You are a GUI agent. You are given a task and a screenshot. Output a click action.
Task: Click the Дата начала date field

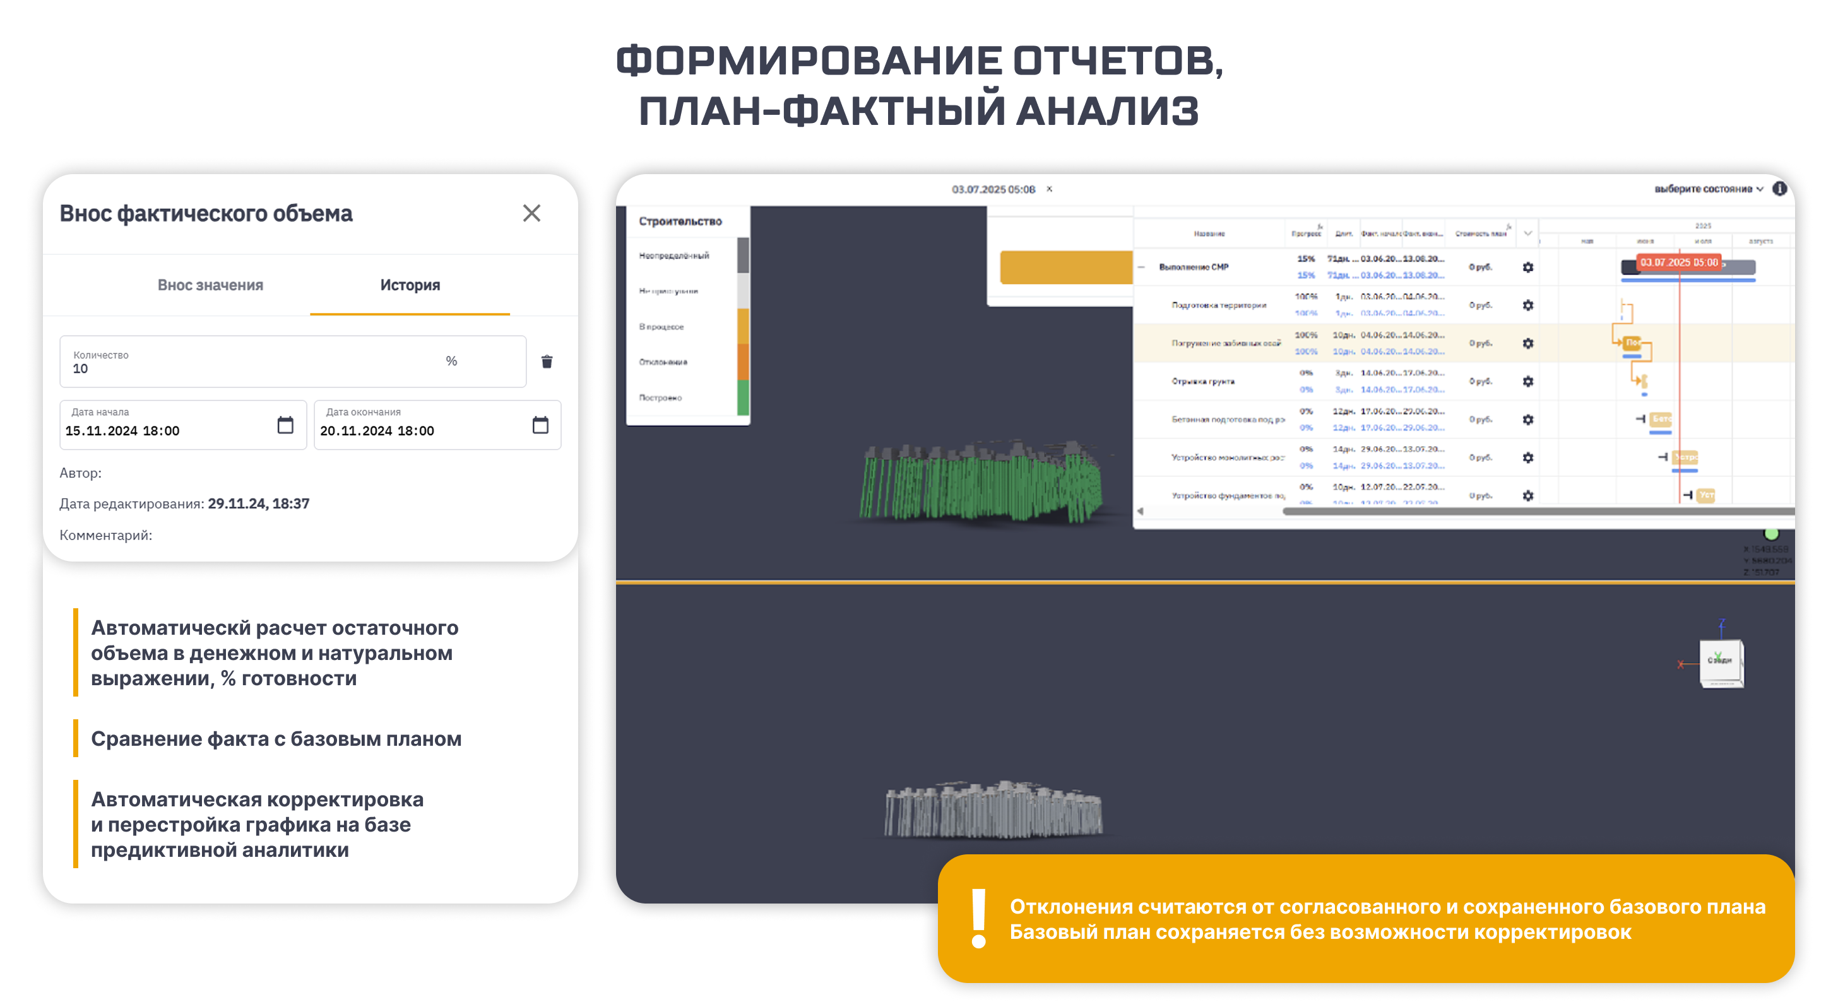coord(182,425)
